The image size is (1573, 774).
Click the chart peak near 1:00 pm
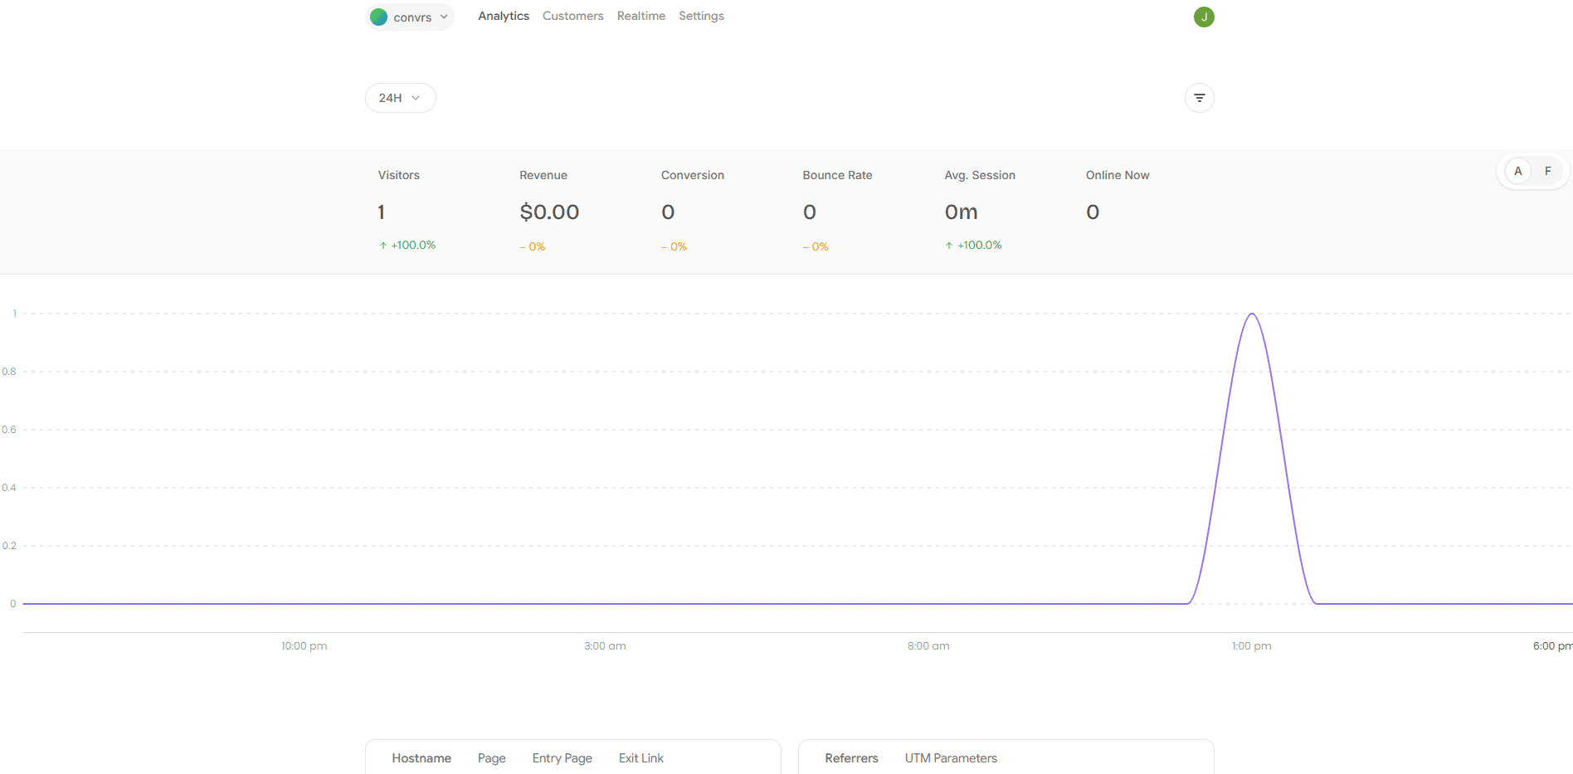1252,314
